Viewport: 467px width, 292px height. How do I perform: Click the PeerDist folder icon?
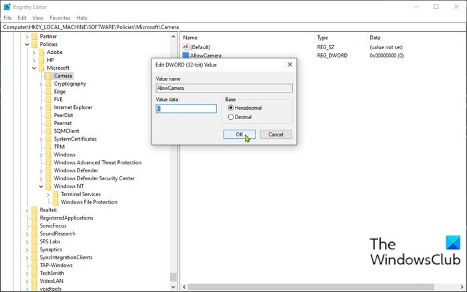[x=49, y=115]
